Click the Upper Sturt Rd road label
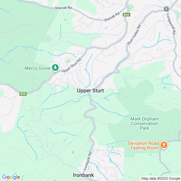This screenshot has height=181, width=181. (x=71, y=65)
